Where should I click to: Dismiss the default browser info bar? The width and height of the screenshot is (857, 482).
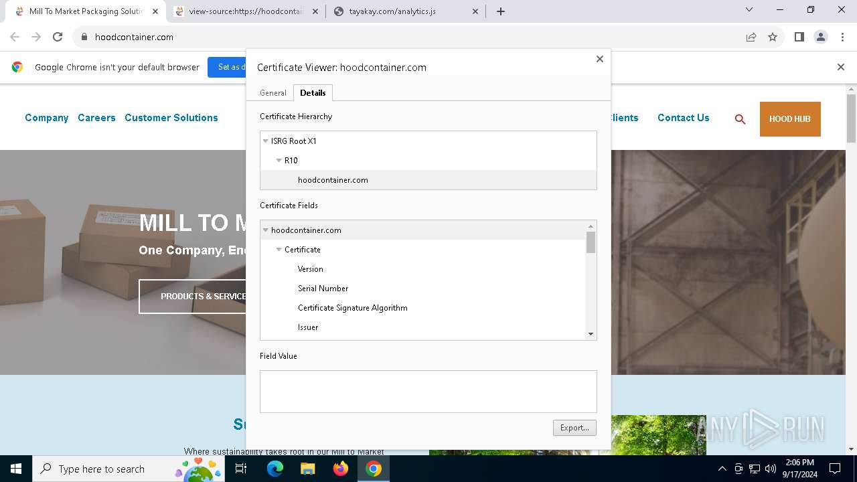[841, 67]
